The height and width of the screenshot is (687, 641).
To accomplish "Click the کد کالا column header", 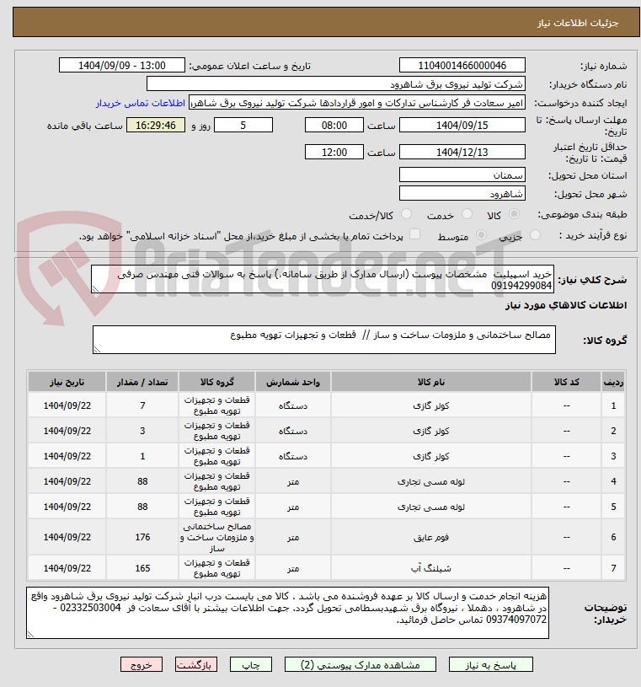I will point(567,382).
